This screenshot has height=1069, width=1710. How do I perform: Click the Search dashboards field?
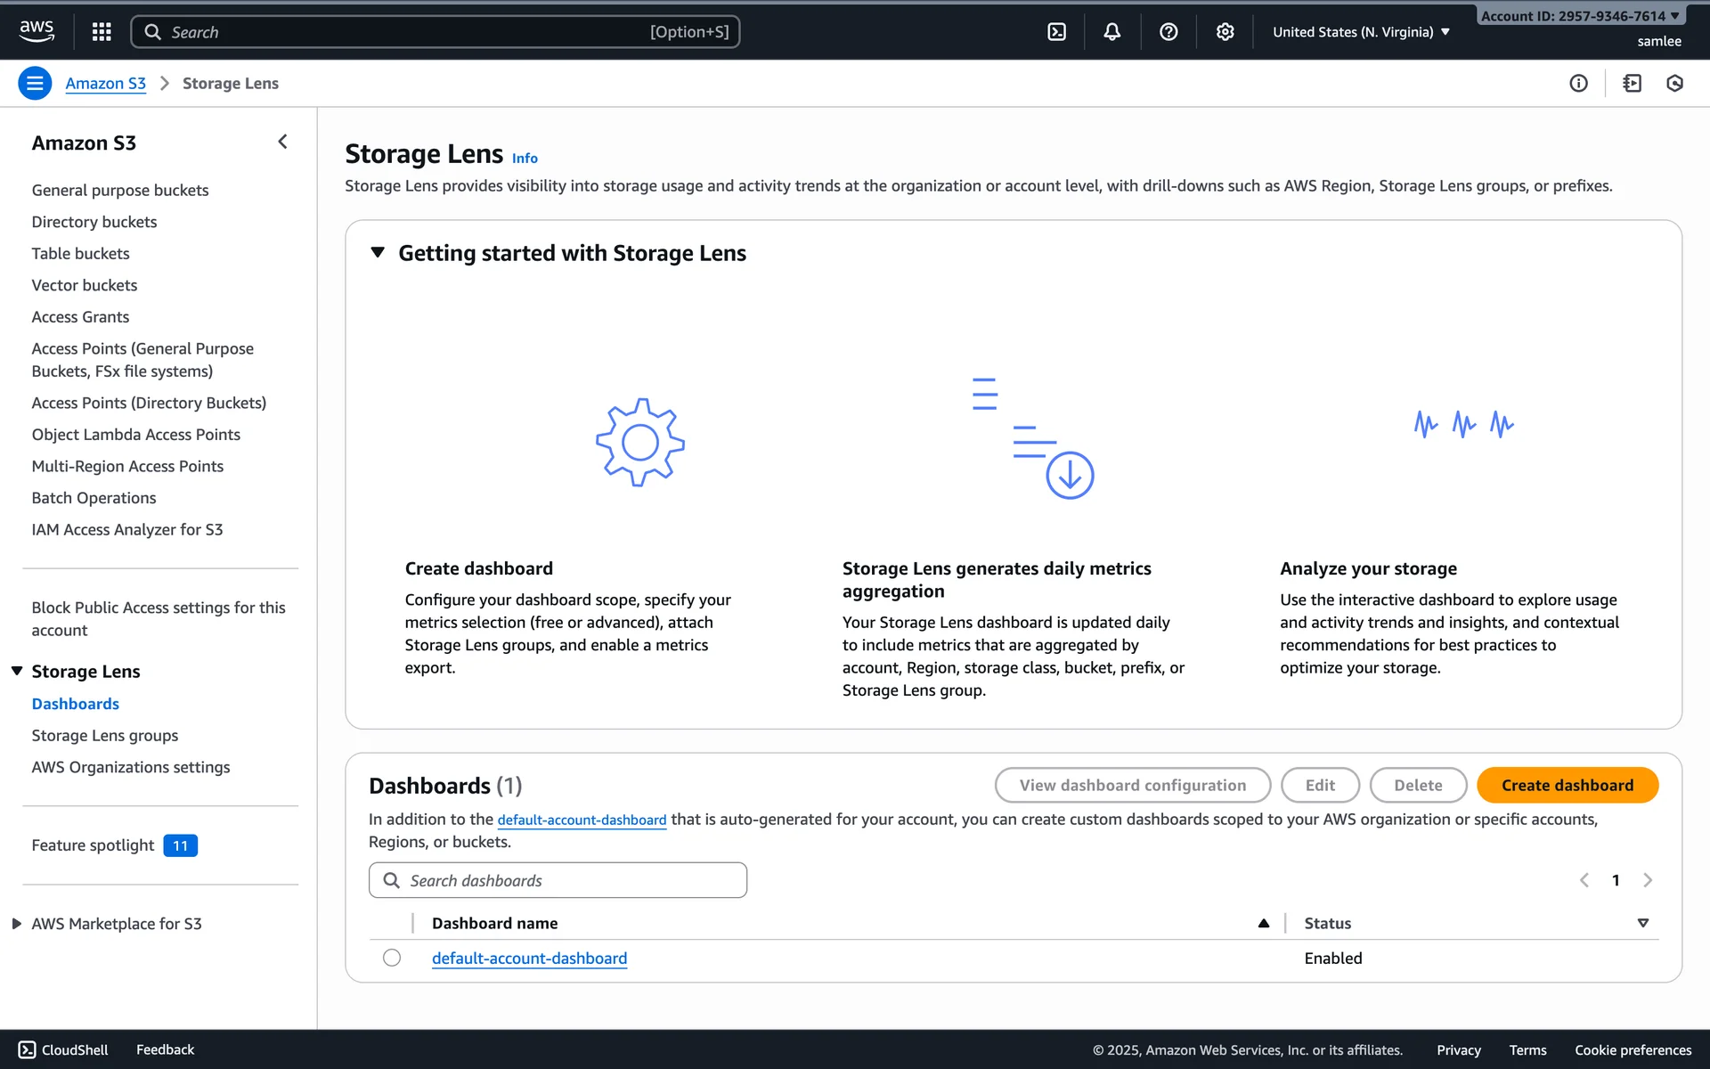click(558, 880)
